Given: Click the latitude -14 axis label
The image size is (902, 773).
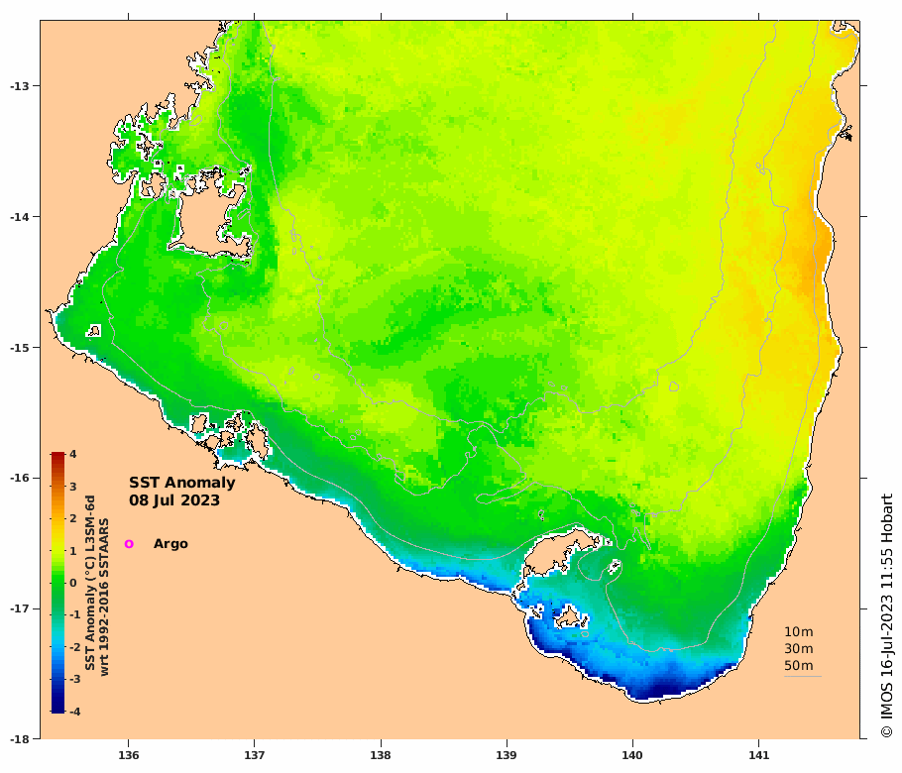Looking at the screenshot, I should [18, 217].
